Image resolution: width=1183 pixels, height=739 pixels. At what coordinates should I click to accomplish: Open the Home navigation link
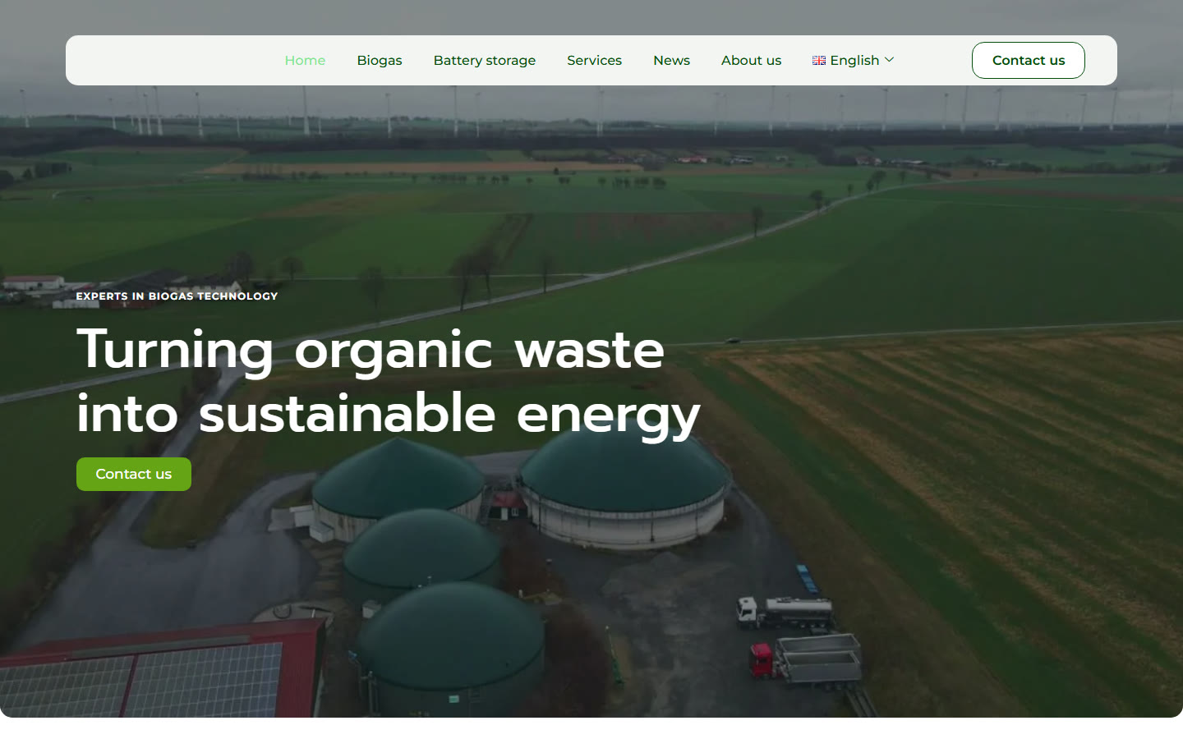(x=305, y=60)
